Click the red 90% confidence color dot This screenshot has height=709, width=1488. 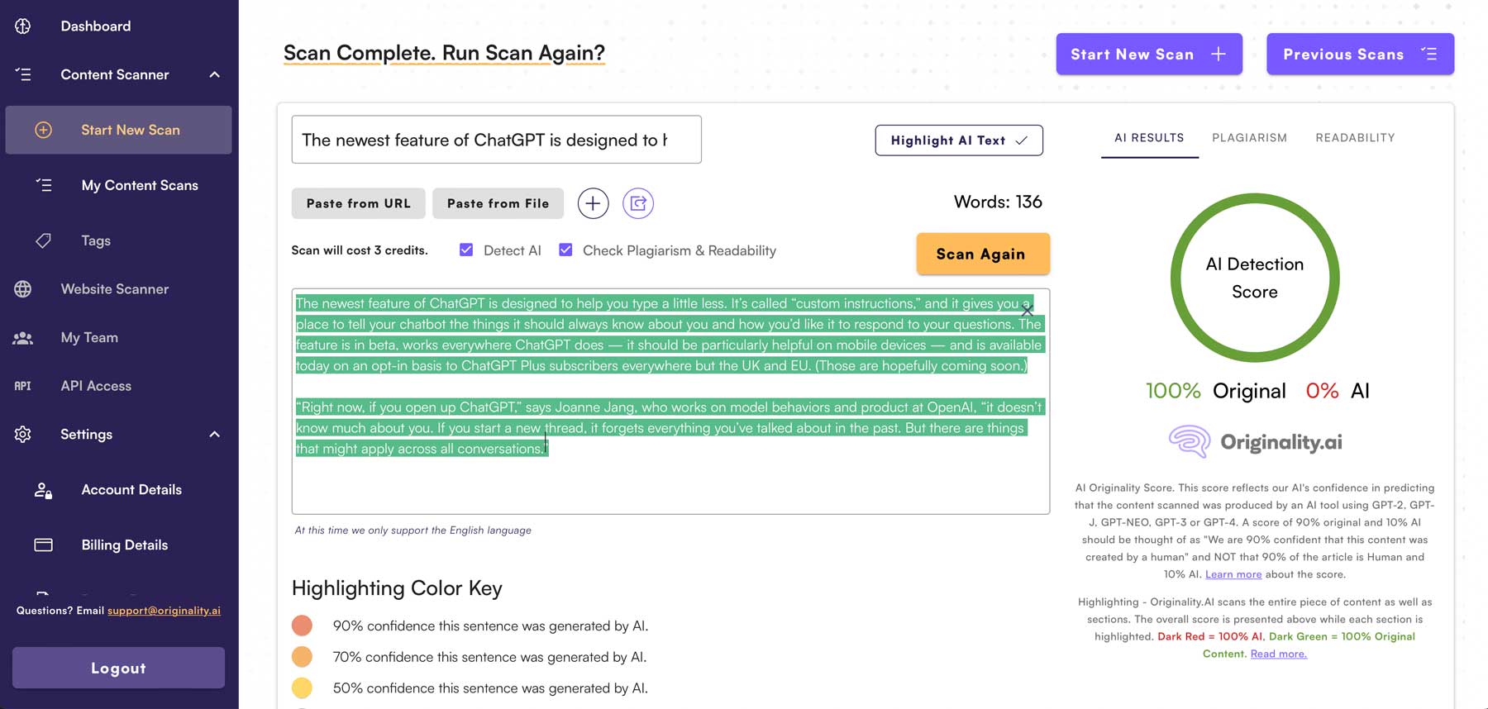pos(302,626)
